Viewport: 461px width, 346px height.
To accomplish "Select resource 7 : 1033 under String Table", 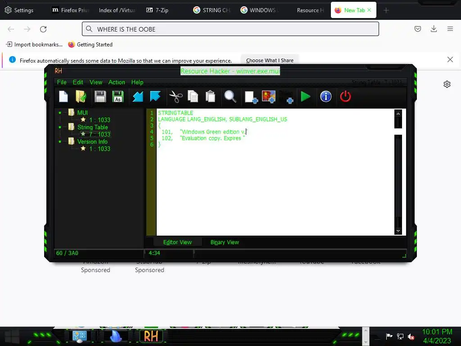I will pos(99,134).
